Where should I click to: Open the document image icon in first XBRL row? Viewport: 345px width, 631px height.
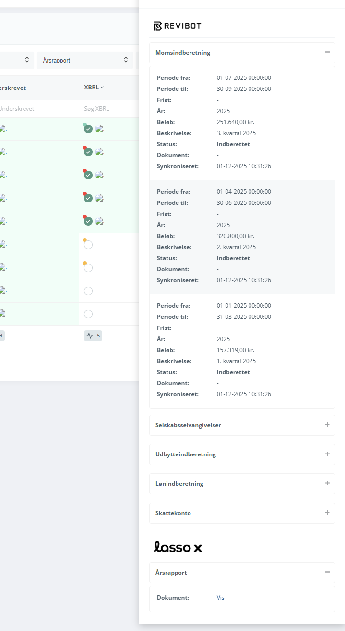tap(99, 129)
